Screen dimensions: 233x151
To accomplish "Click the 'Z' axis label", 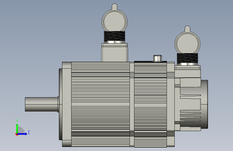I will click(29, 132).
